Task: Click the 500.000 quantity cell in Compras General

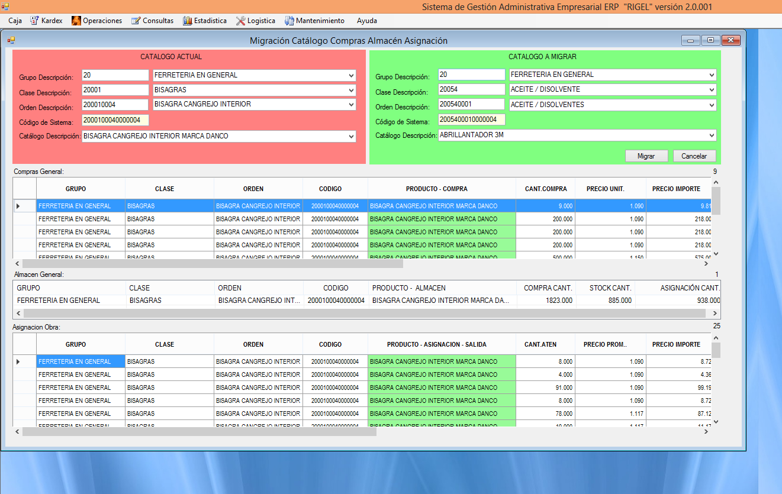Action: (x=545, y=256)
